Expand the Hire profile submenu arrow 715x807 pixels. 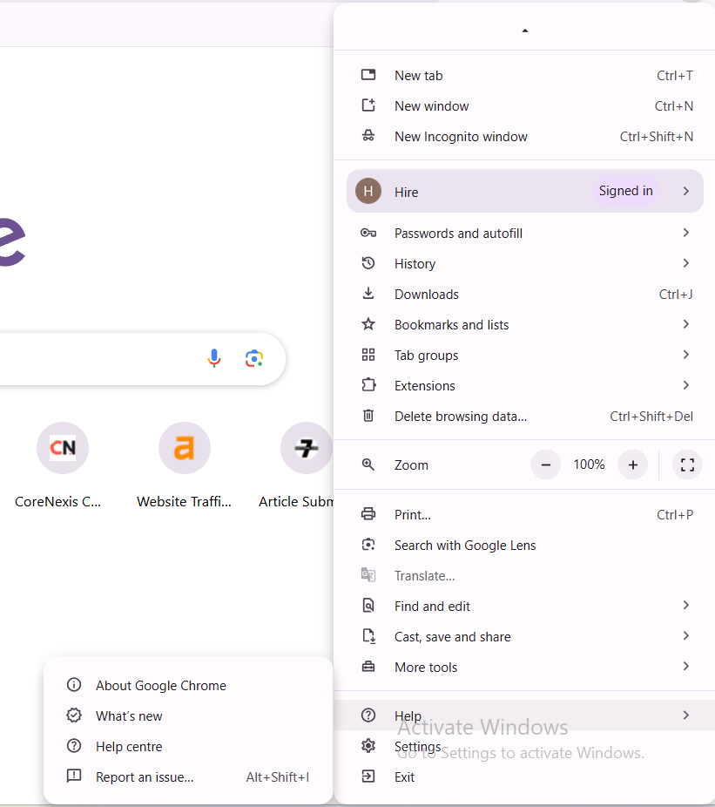click(686, 191)
